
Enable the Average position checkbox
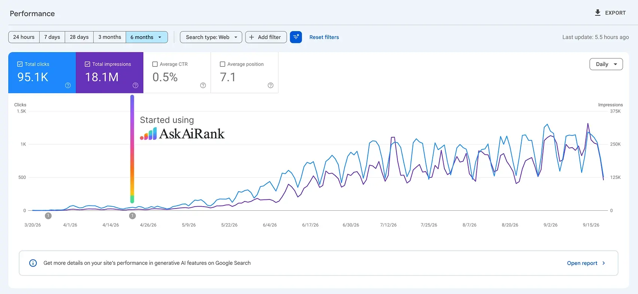coord(223,64)
